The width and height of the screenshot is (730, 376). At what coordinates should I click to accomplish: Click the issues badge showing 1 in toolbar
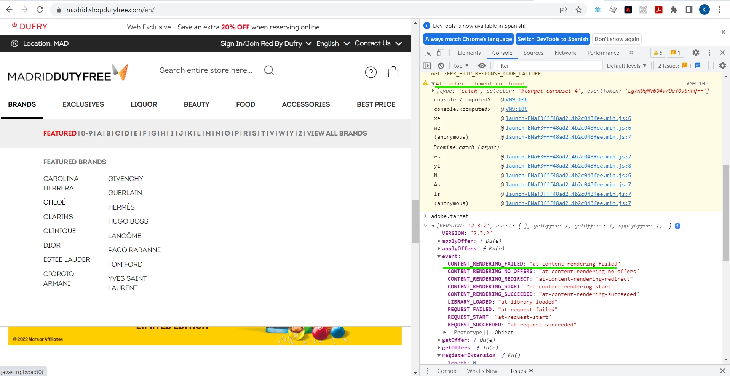click(676, 53)
